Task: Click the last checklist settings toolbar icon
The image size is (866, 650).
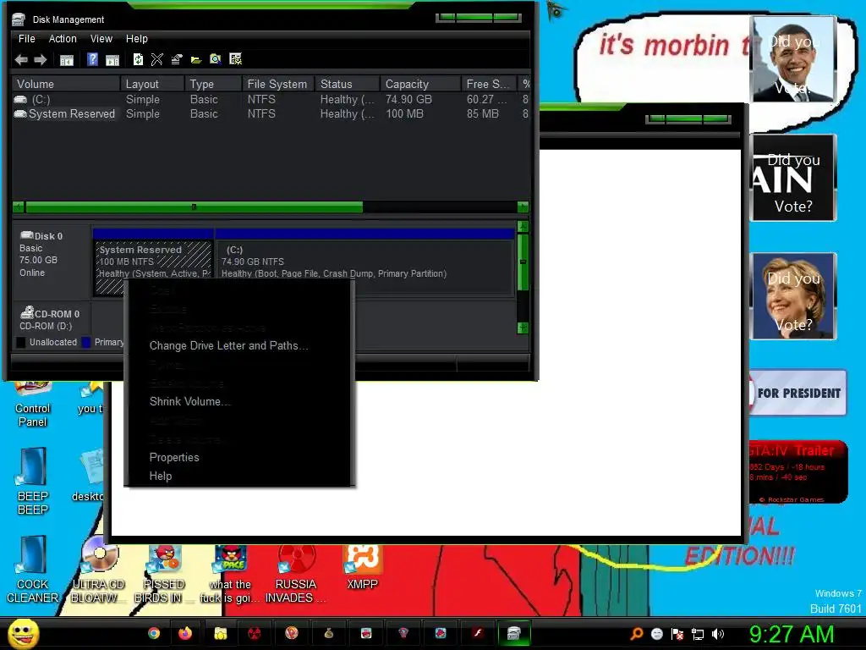Action: pyautogui.click(x=235, y=59)
